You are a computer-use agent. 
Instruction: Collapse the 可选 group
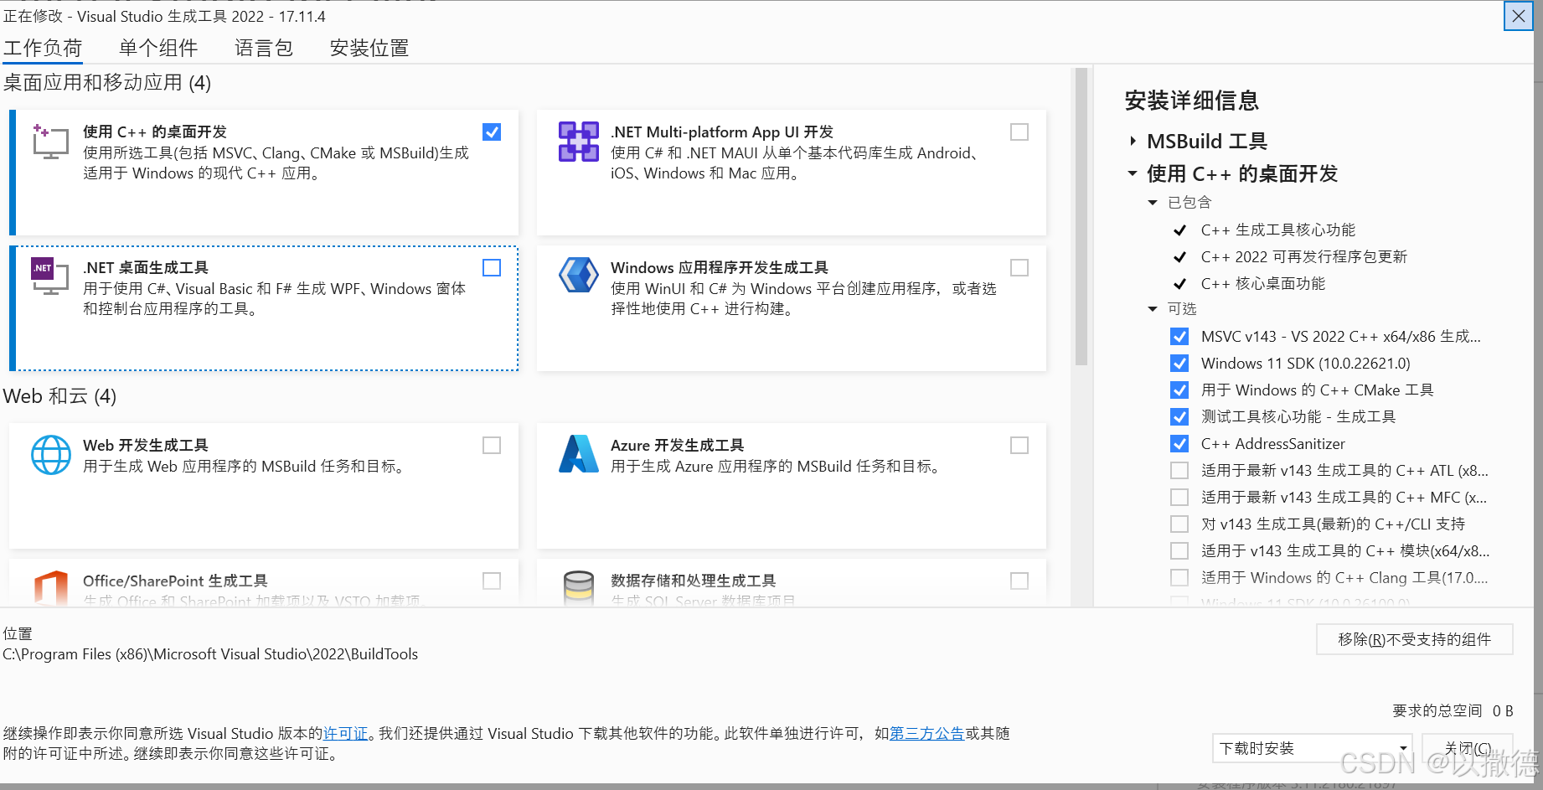tap(1153, 309)
